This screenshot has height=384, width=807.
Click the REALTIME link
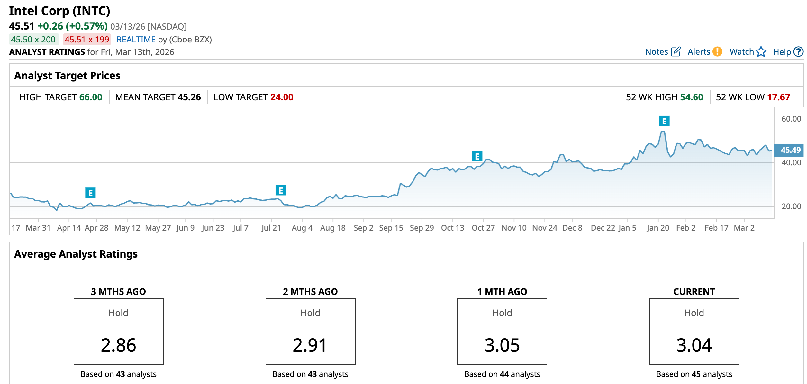[136, 40]
